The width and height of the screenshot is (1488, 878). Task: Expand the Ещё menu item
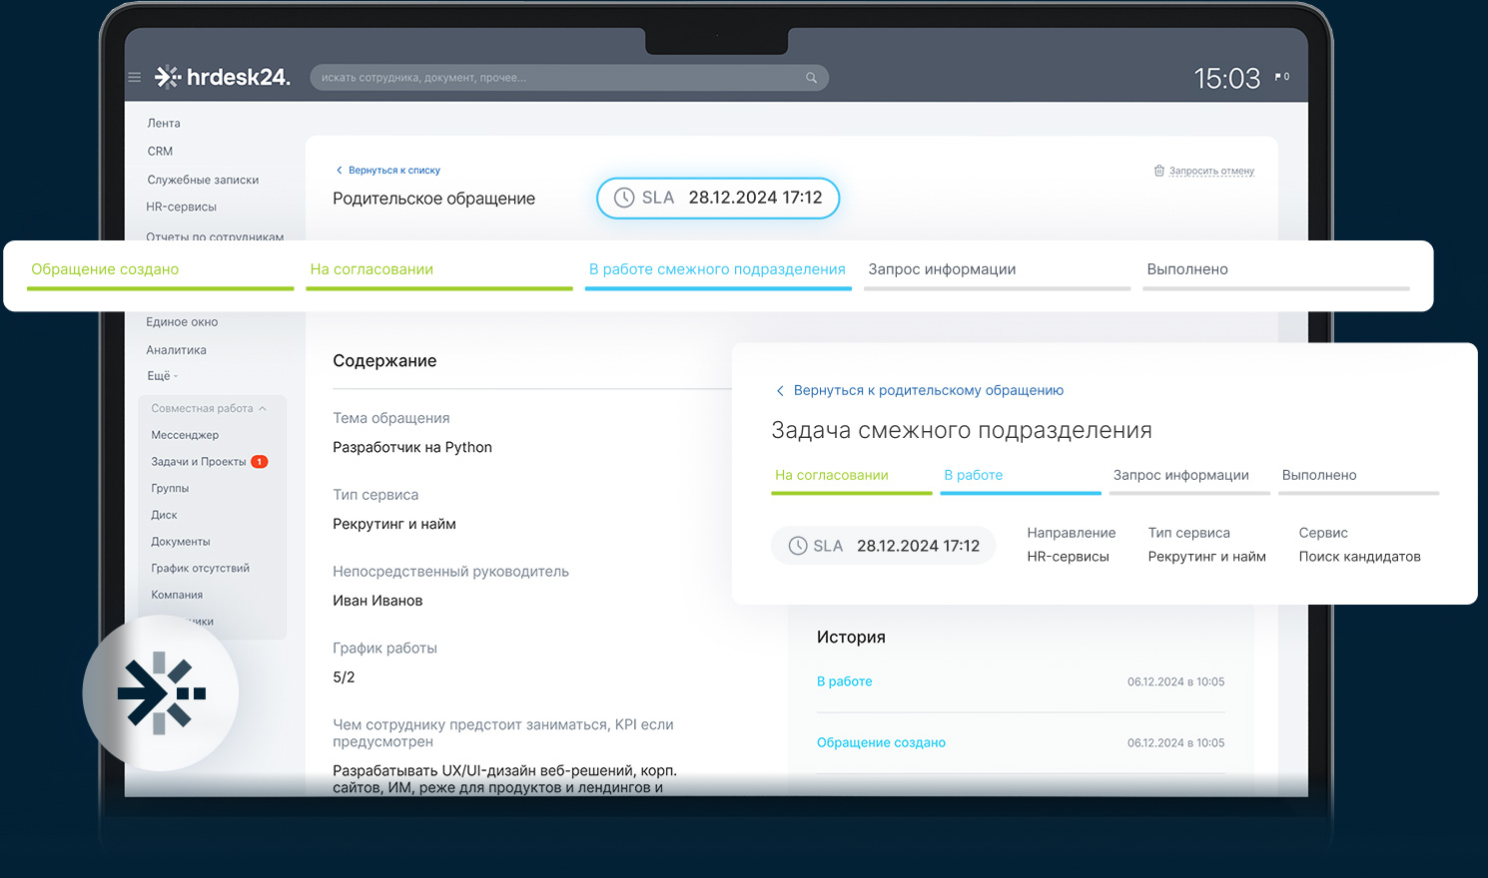(161, 376)
